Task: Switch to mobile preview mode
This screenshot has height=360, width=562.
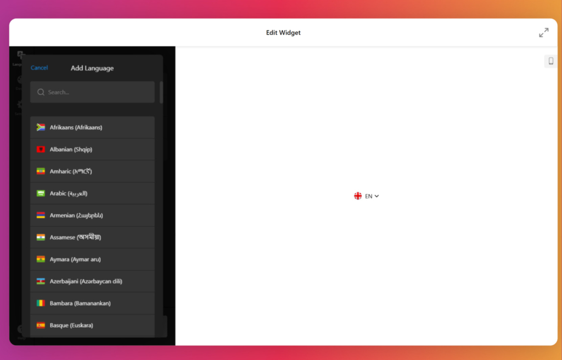Action: (x=550, y=61)
